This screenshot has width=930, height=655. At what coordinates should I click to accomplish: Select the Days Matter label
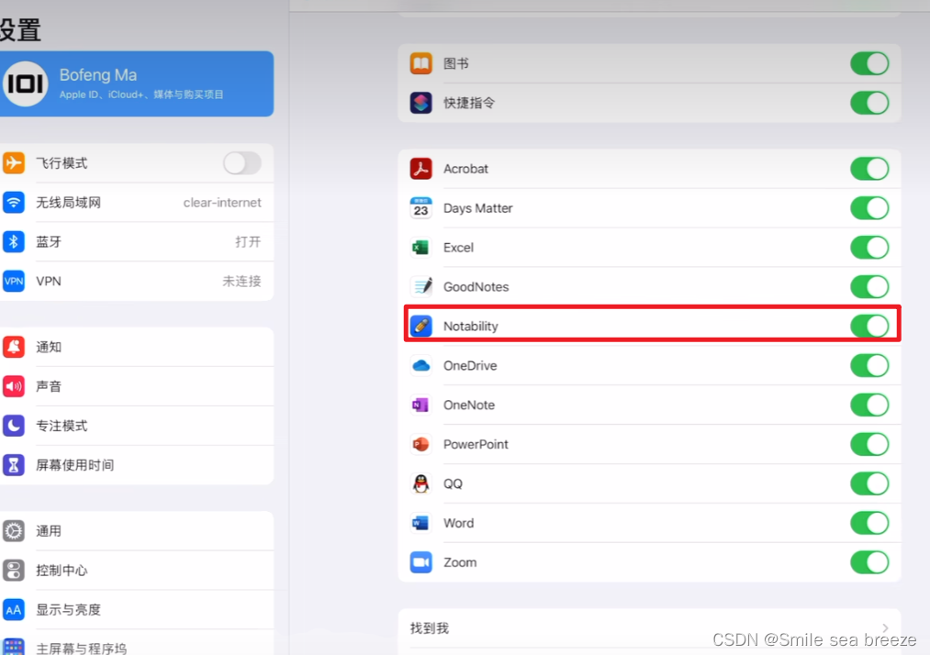[478, 208]
